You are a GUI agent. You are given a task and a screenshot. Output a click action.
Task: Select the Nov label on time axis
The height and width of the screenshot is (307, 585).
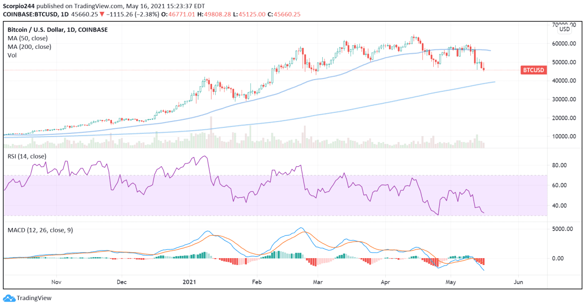click(x=56, y=282)
